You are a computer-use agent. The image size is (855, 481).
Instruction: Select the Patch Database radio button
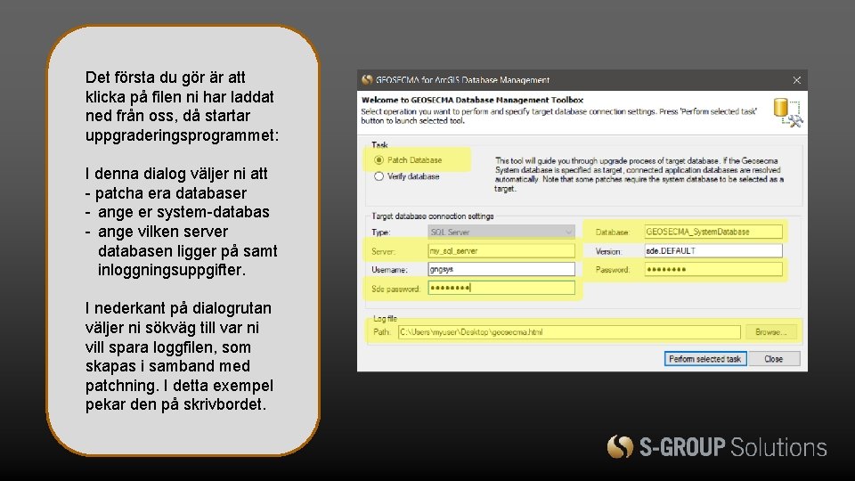click(x=379, y=159)
